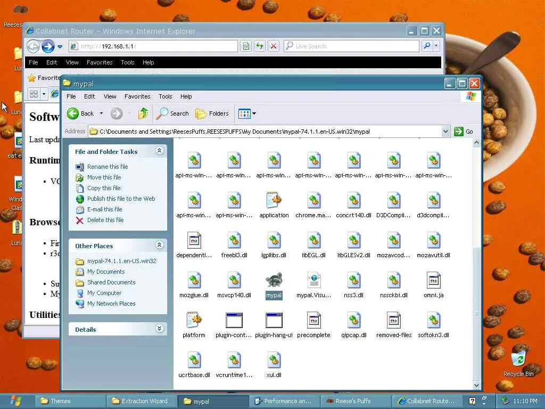The image size is (545, 409).
Task: Click Copy this file task link
Action: tap(104, 188)
